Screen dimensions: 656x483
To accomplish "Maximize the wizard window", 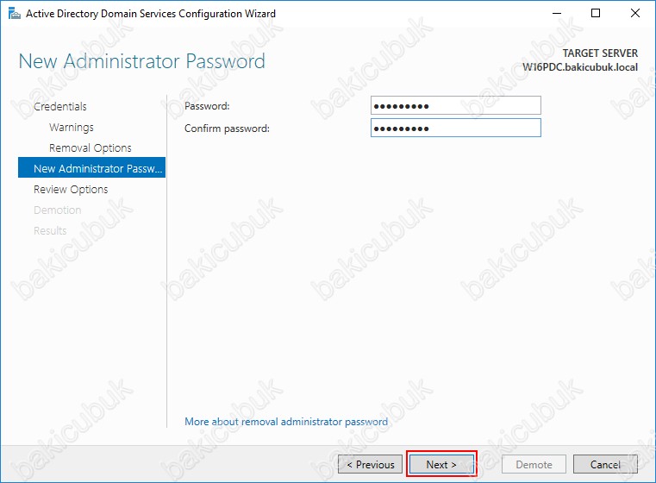I will point(596,13).
